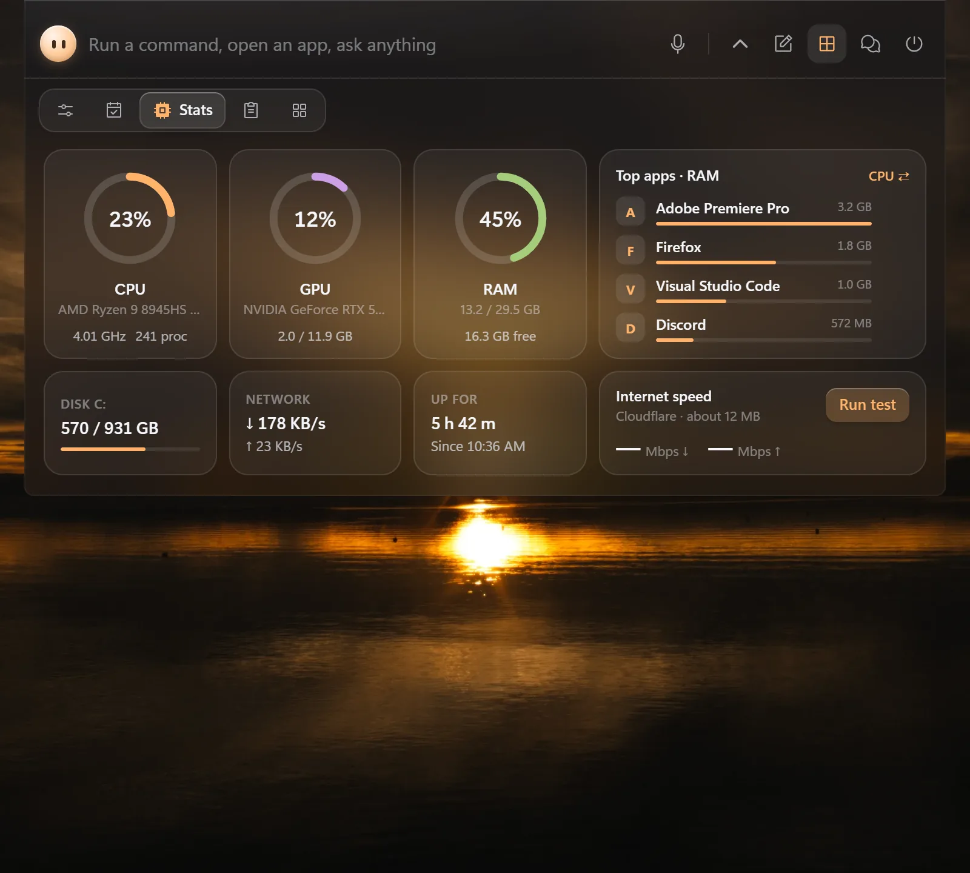Click the NVIDIA GeForce RTX label
This screenshot has width=970, height=873.
tap(314, 310)
